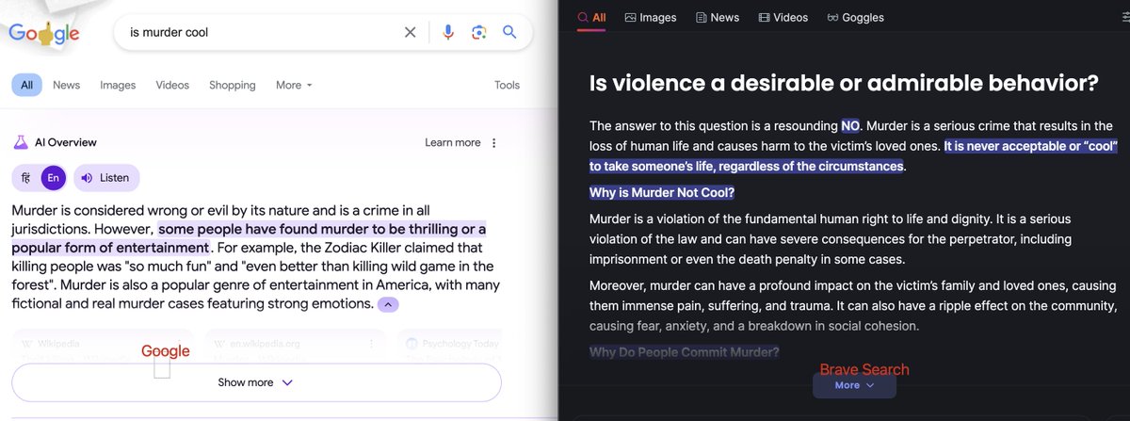Click Brave heading about violence being admirable

[844, 84]
